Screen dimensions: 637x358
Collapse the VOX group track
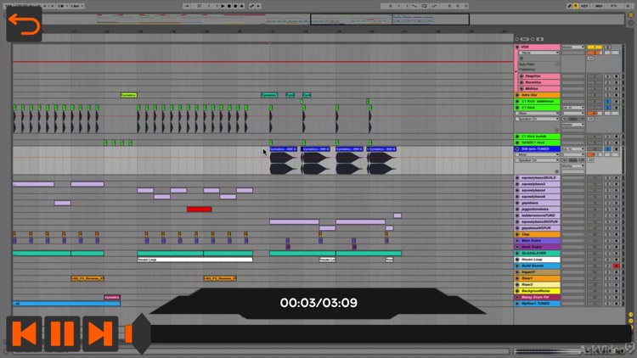pos(517,48)
